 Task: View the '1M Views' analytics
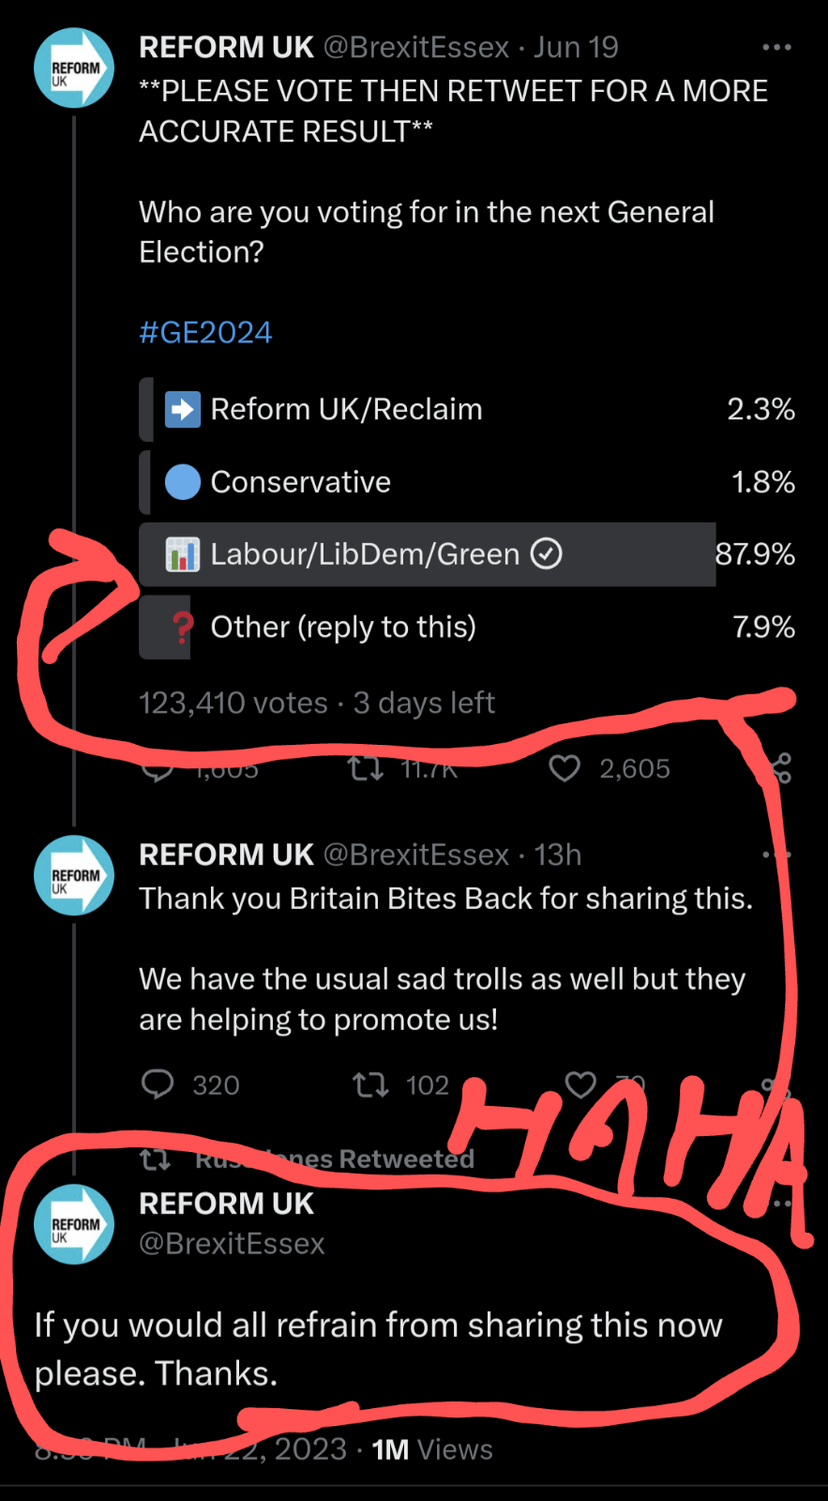click(x=431, y=1449)
